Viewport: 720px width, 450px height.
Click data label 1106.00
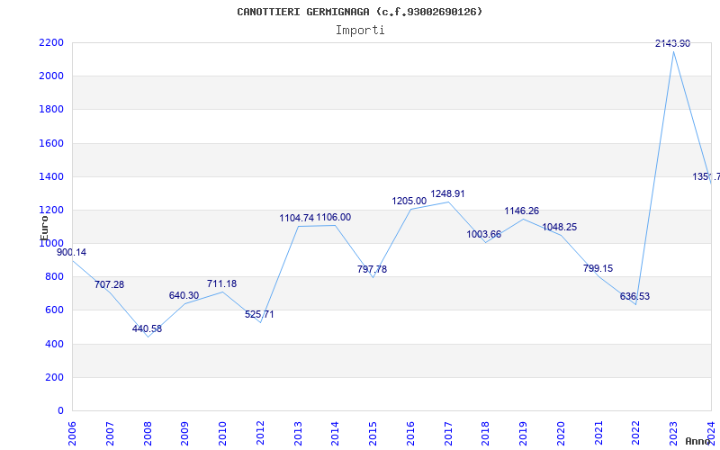coord(334,217)
